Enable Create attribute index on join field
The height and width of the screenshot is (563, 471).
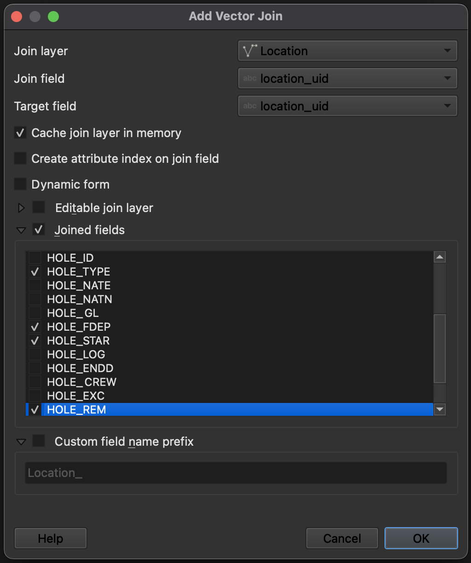tap(20, 158)
